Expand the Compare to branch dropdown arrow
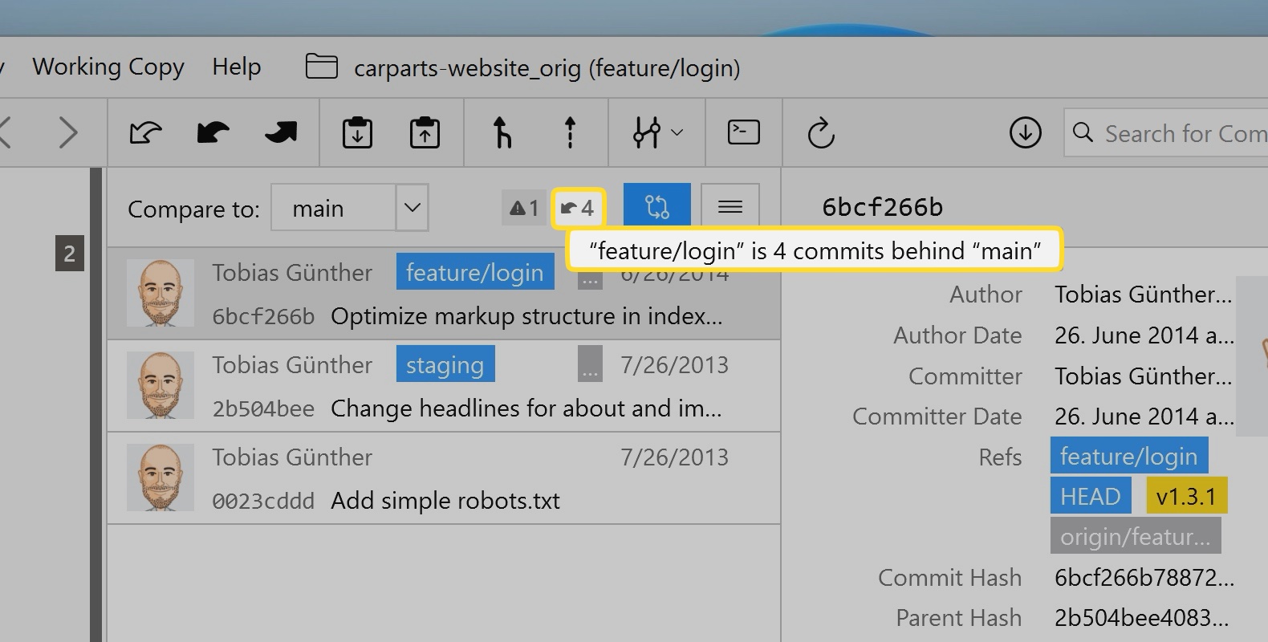 (x=413, y=208)
